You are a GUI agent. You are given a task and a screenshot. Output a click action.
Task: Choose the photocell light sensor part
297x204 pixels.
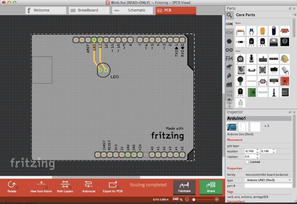coord(262,81)
